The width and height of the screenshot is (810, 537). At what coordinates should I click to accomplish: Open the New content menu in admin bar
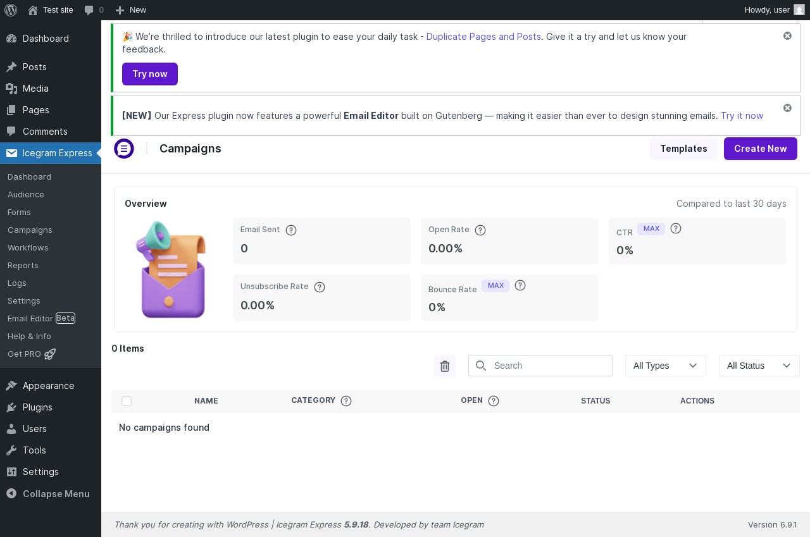(x=131, y=9)
